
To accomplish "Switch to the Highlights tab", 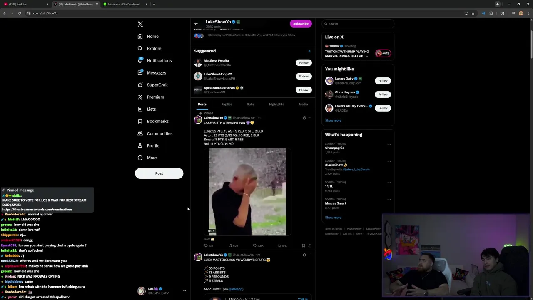I will pos(276,104).
